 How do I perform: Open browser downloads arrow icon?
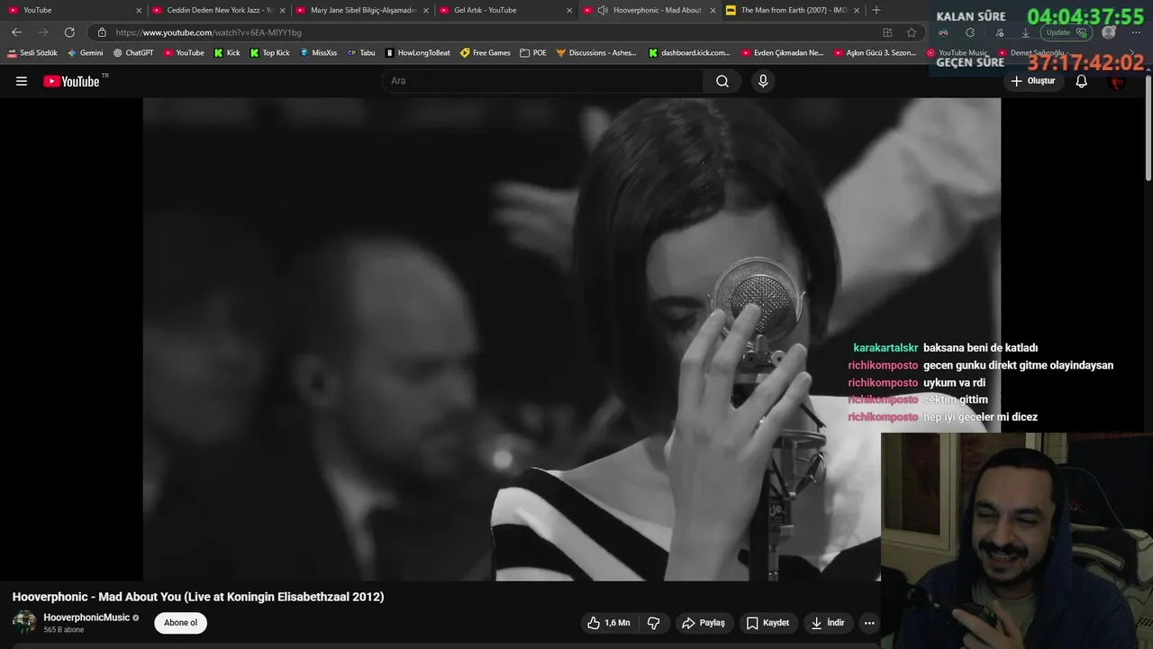point(1025,32)
